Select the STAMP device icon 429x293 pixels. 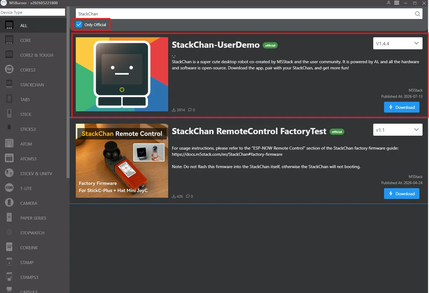coord(9,262)
